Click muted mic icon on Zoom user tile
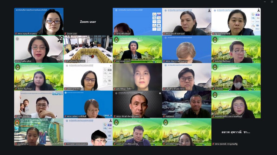 click(x=65, y=34)
